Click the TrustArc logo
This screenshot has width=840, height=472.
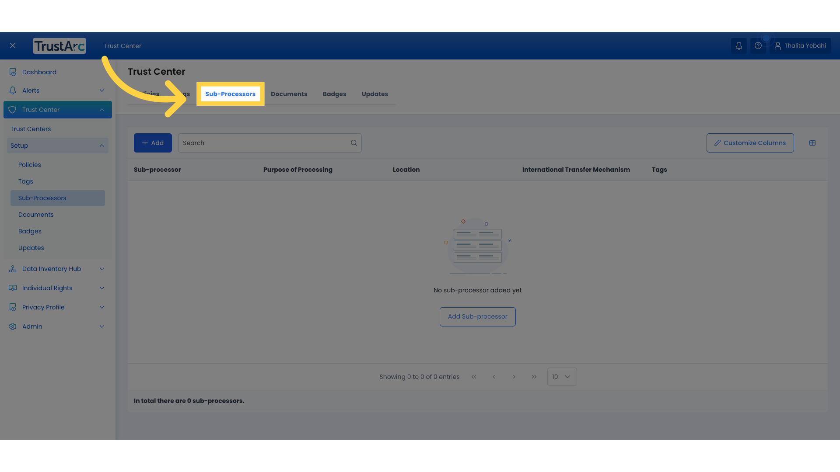coord(59,46)
